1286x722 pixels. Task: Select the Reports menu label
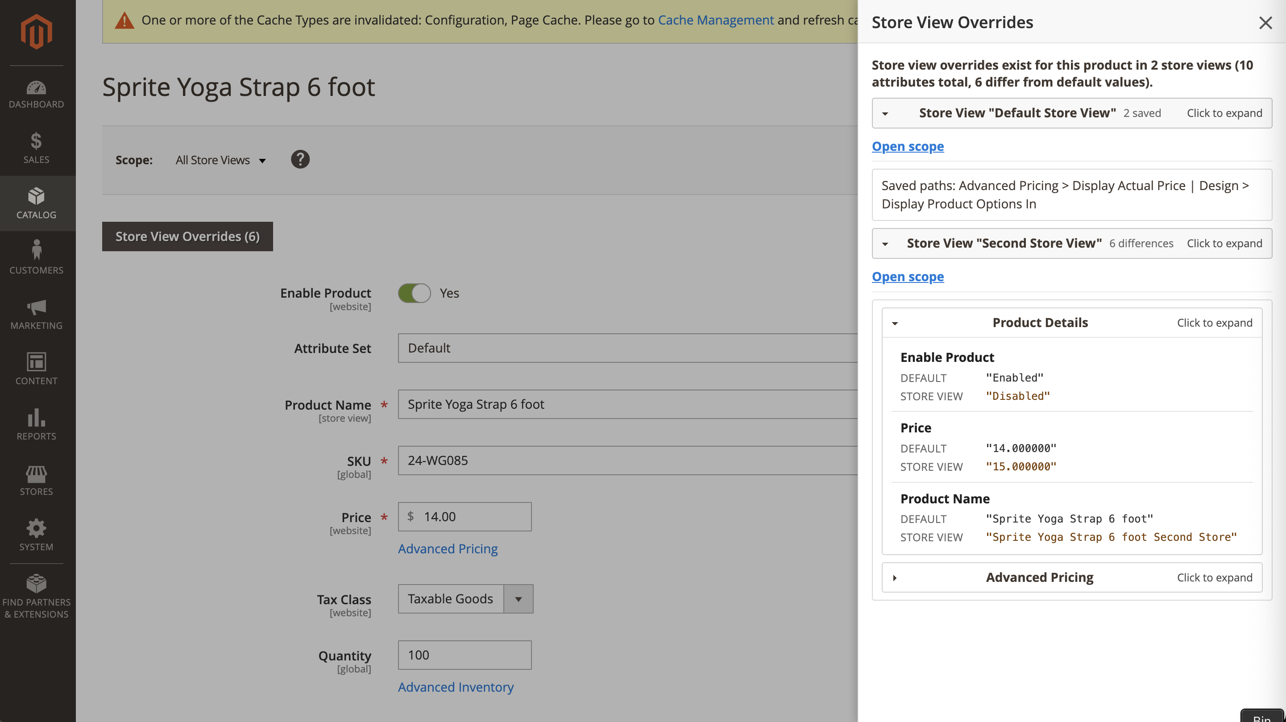[x=37, y=436]
